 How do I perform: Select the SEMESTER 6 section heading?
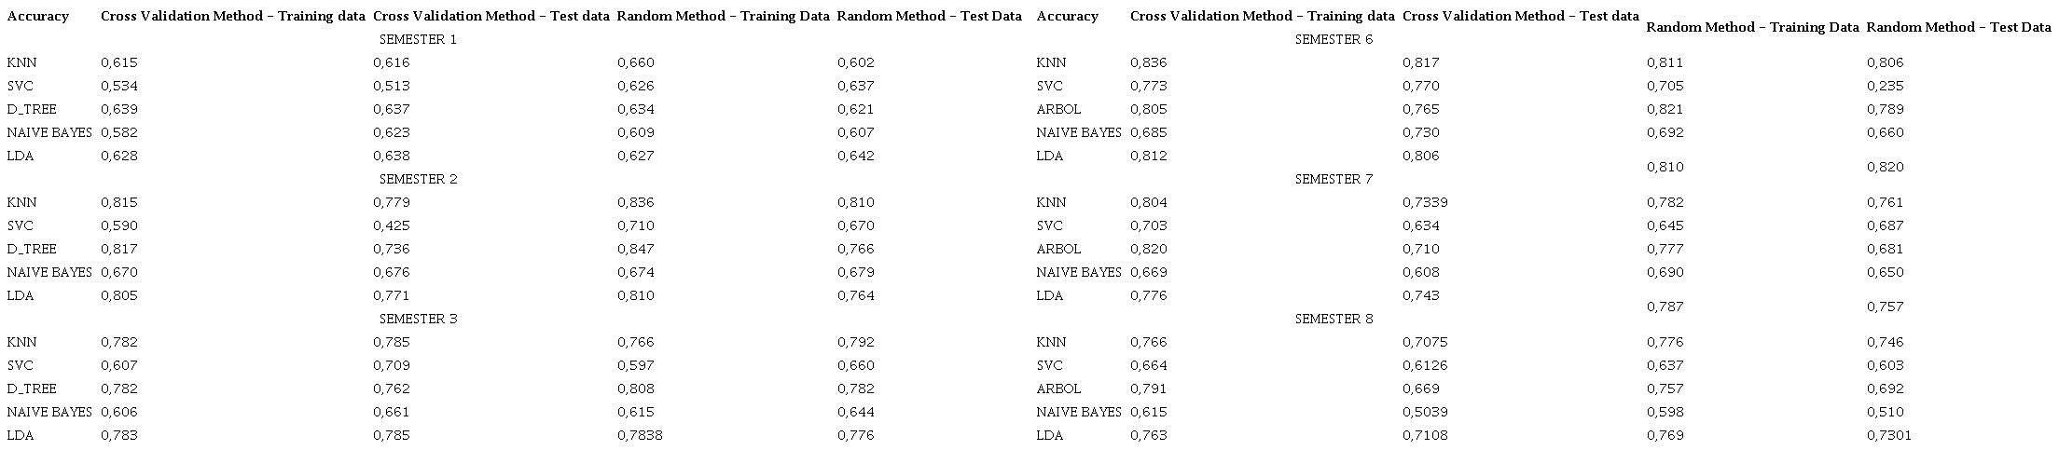(x=1334, y=40)
